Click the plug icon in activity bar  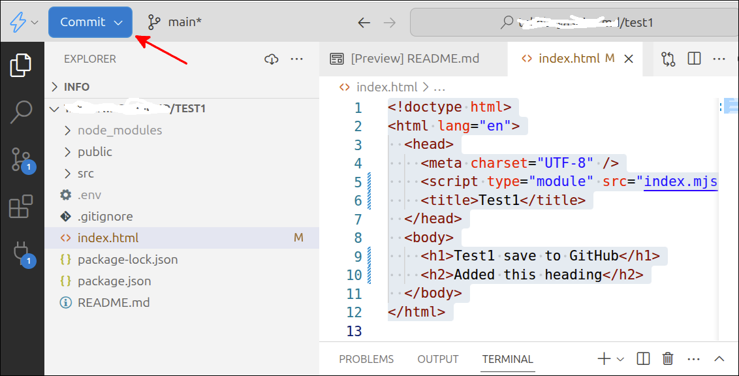(x=22, y=253)
